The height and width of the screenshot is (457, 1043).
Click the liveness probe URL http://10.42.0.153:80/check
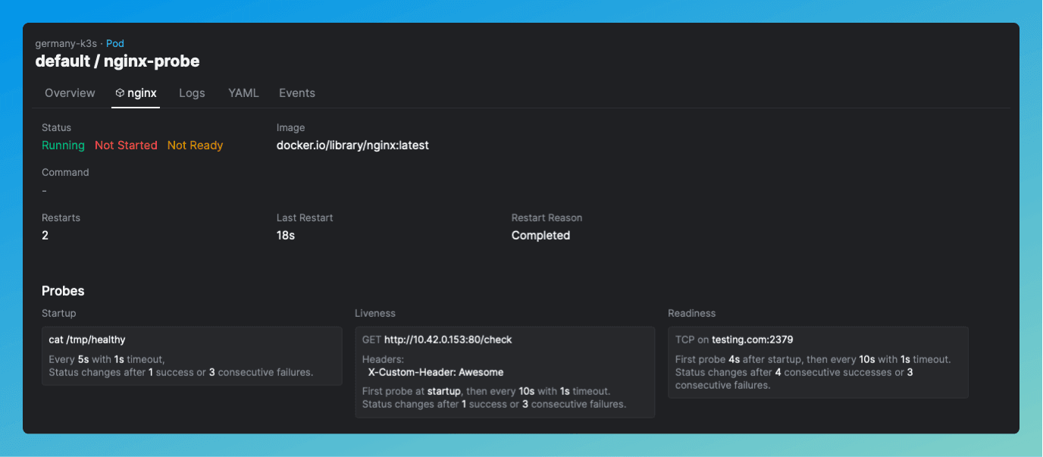click(448, 340)
